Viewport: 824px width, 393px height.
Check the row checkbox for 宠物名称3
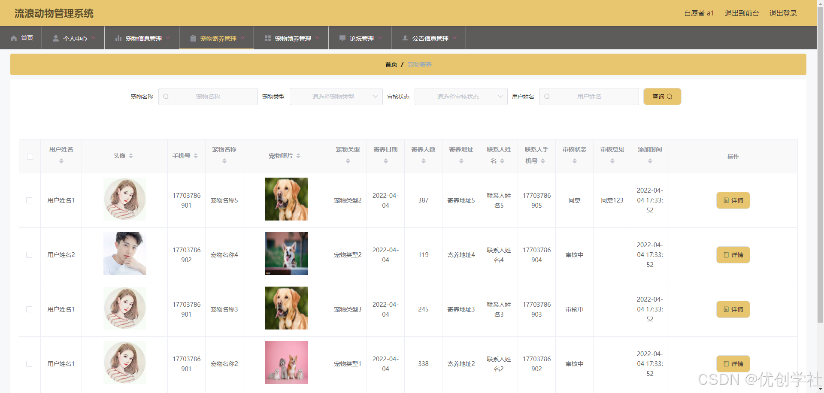[29, 309]
